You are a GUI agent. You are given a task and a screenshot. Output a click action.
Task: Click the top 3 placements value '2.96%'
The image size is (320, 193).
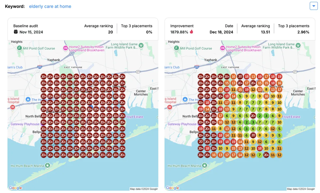pos(303,32)
